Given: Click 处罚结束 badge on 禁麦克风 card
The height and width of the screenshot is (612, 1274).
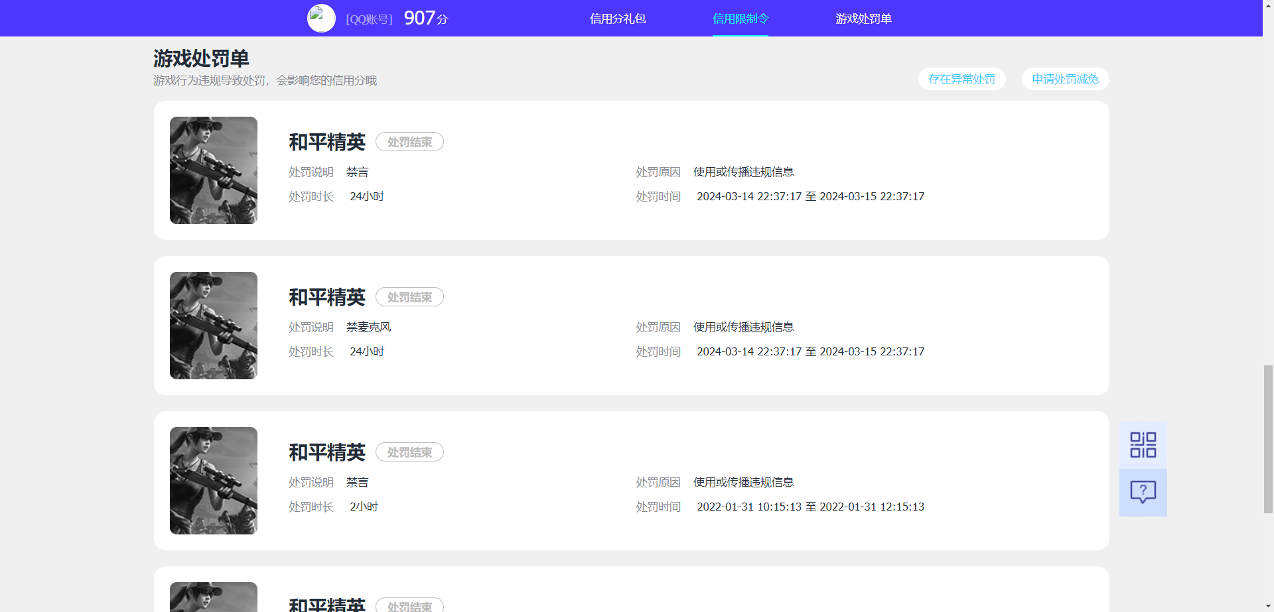Looking at the screenshot, I should click(x=409, y=297).
